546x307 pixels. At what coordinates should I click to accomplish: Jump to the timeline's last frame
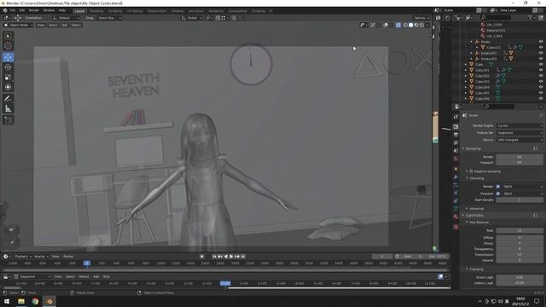tap(243, 257)
